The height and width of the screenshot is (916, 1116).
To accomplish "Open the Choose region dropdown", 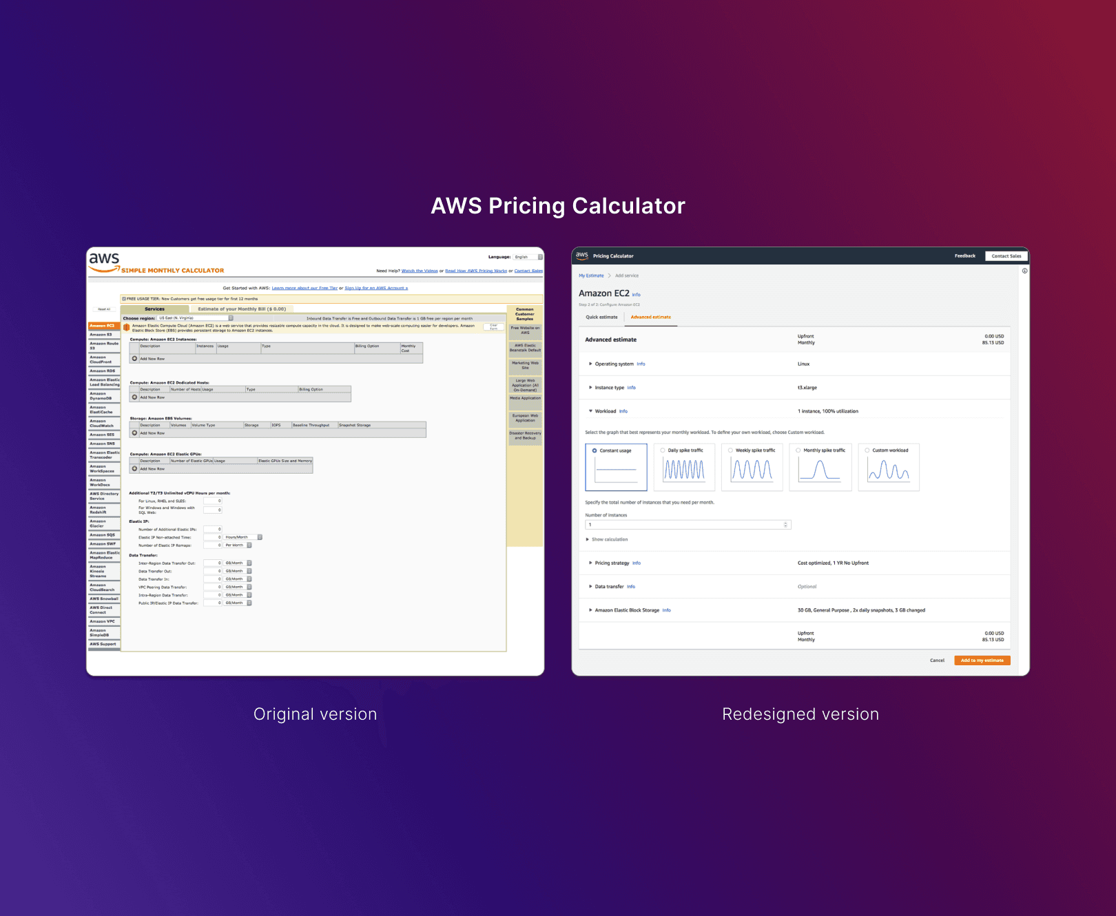I will pyautogui.click(x=196, y=318).
